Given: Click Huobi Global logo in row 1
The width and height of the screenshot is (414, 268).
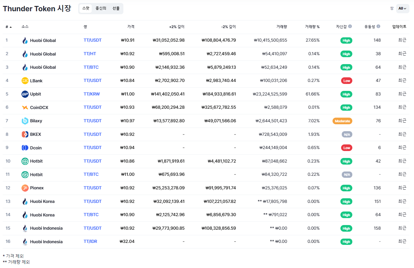Looking at the screenshot, I should coord(25,41).
